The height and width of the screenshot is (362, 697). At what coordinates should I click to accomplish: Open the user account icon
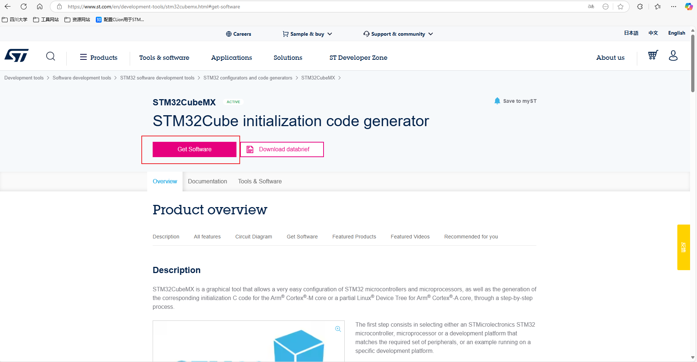(673, 55)
